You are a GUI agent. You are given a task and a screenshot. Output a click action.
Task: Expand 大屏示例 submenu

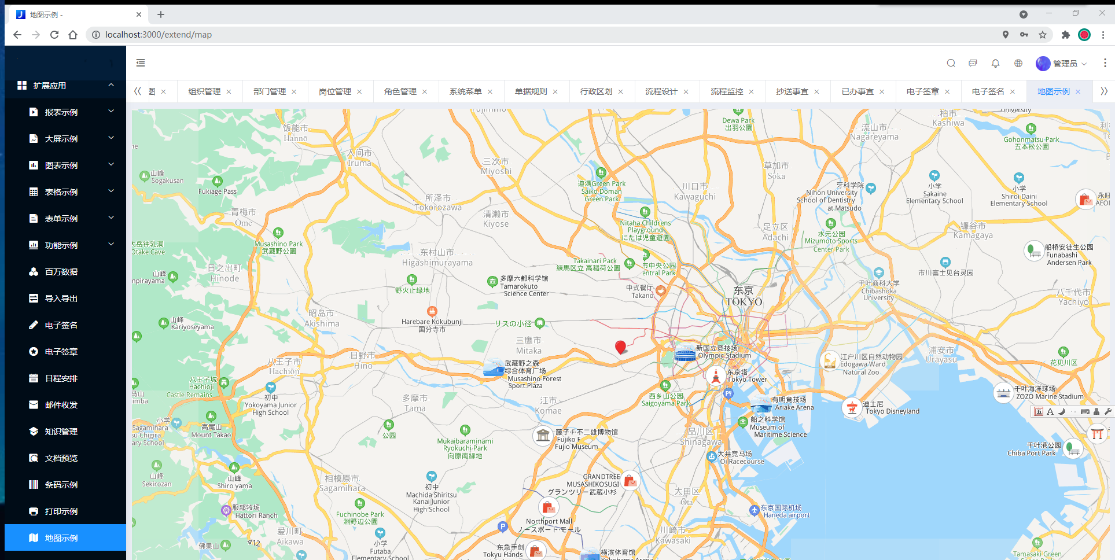[65, 139]
